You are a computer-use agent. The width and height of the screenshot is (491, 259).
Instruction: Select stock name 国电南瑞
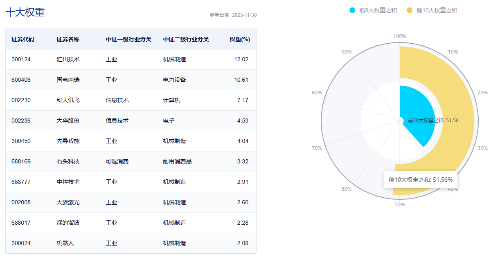click(68, 80)
